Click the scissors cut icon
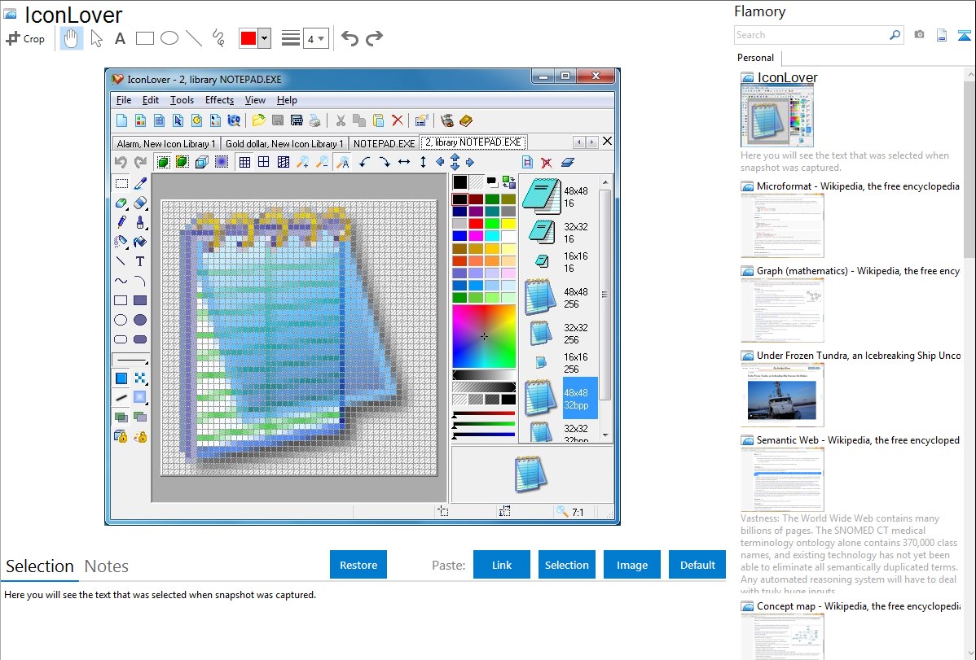 pos(341,120)
